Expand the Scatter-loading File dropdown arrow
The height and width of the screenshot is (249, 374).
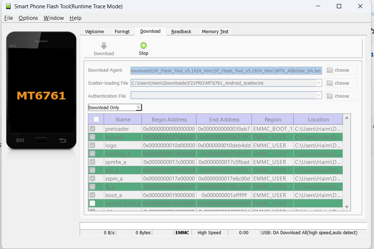pos(318,83)
